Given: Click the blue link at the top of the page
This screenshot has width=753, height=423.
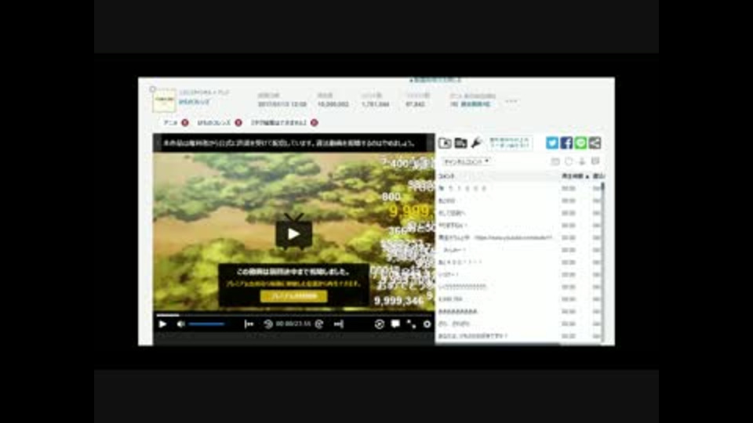Looking at the screenshot, I should tap(435, 80).
